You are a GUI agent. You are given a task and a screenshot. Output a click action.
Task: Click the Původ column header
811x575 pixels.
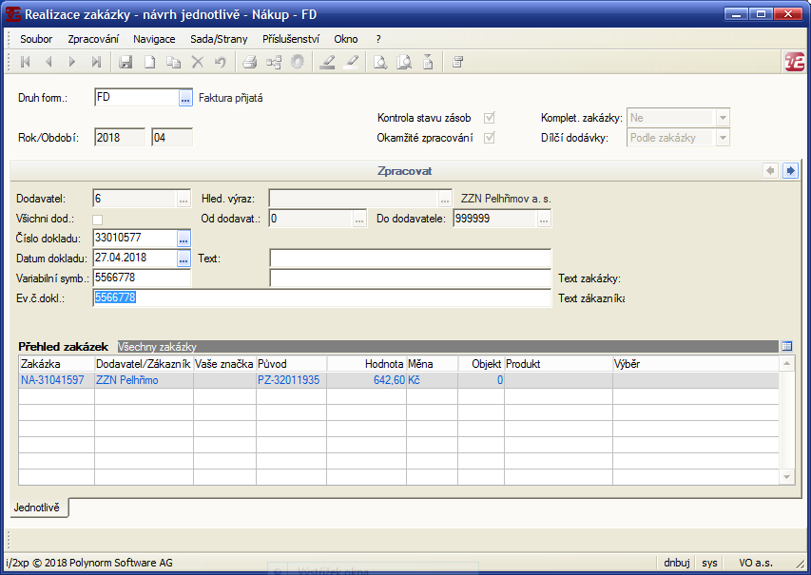click(291, 363)
